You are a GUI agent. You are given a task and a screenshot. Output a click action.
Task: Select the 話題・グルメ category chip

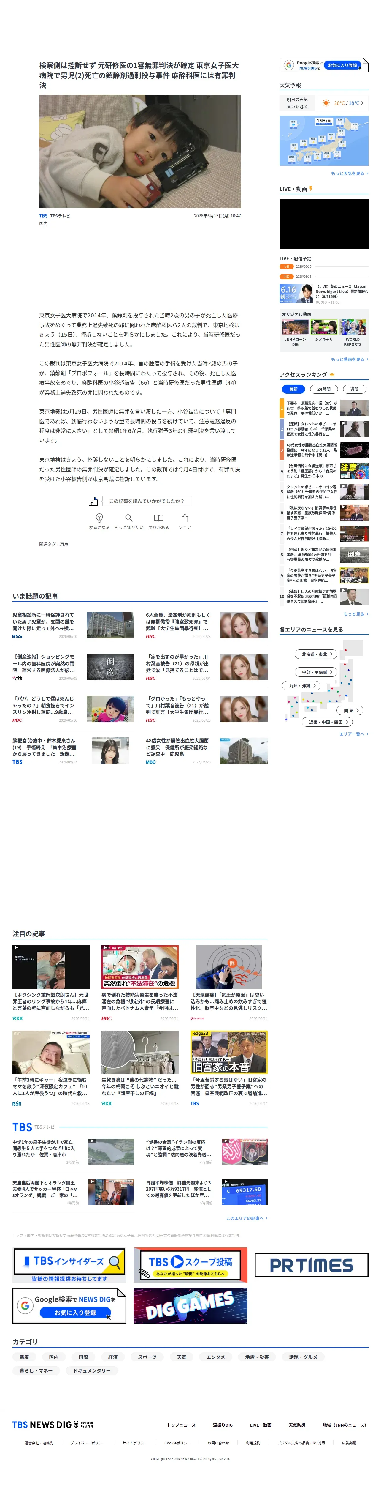coord(303,1357)
